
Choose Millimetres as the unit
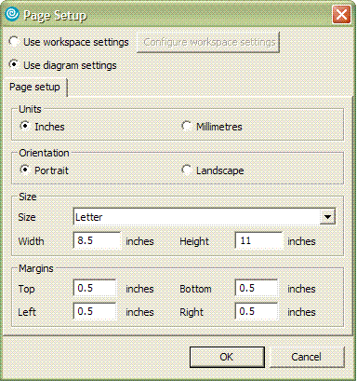[x=186, y=126]
